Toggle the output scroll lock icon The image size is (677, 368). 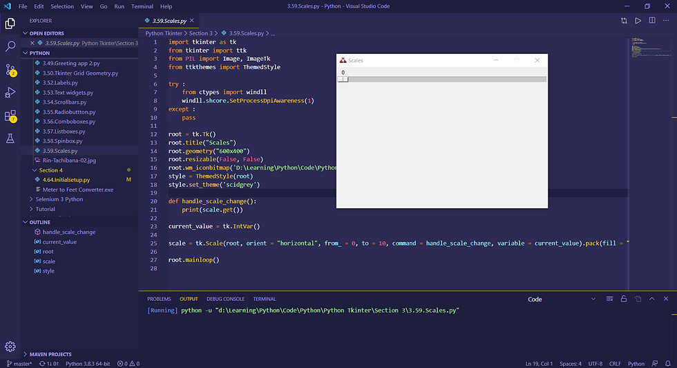pos(623,299)
